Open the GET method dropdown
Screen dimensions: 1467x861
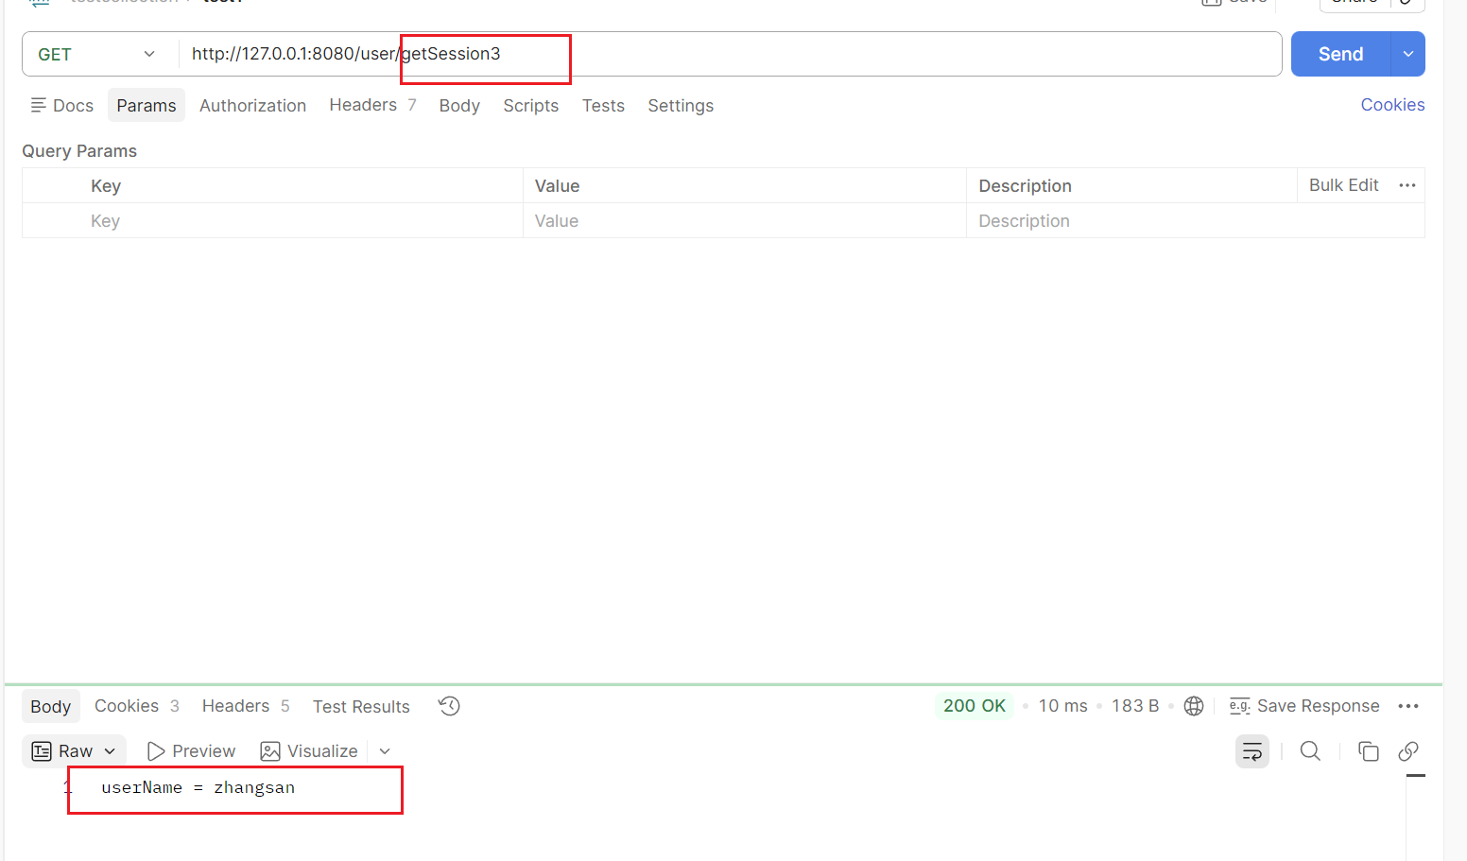pyautogui.click(x=97, y=55)
